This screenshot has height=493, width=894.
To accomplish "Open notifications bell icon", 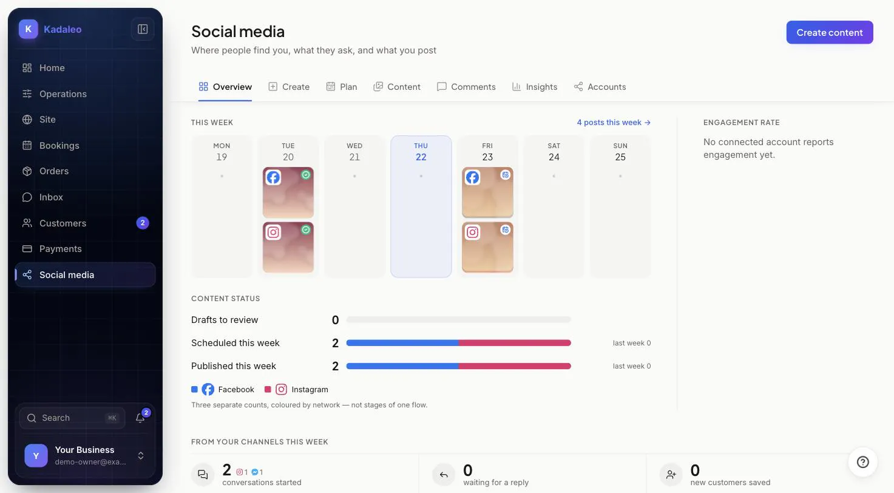I will pos(141,418).
